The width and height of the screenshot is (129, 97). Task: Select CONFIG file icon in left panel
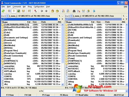pos(3,77)
